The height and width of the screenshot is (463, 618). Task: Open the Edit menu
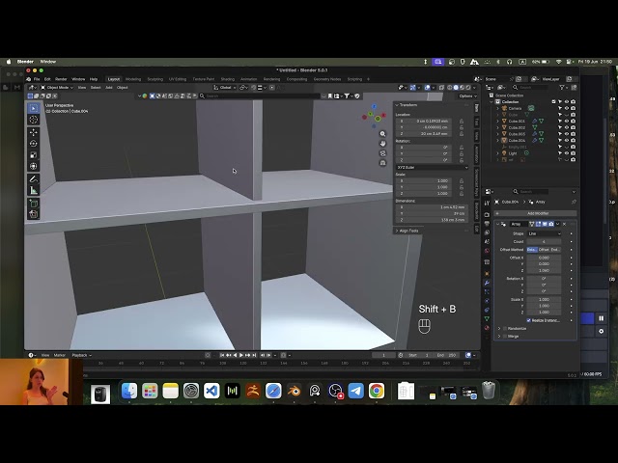point(47,79)
